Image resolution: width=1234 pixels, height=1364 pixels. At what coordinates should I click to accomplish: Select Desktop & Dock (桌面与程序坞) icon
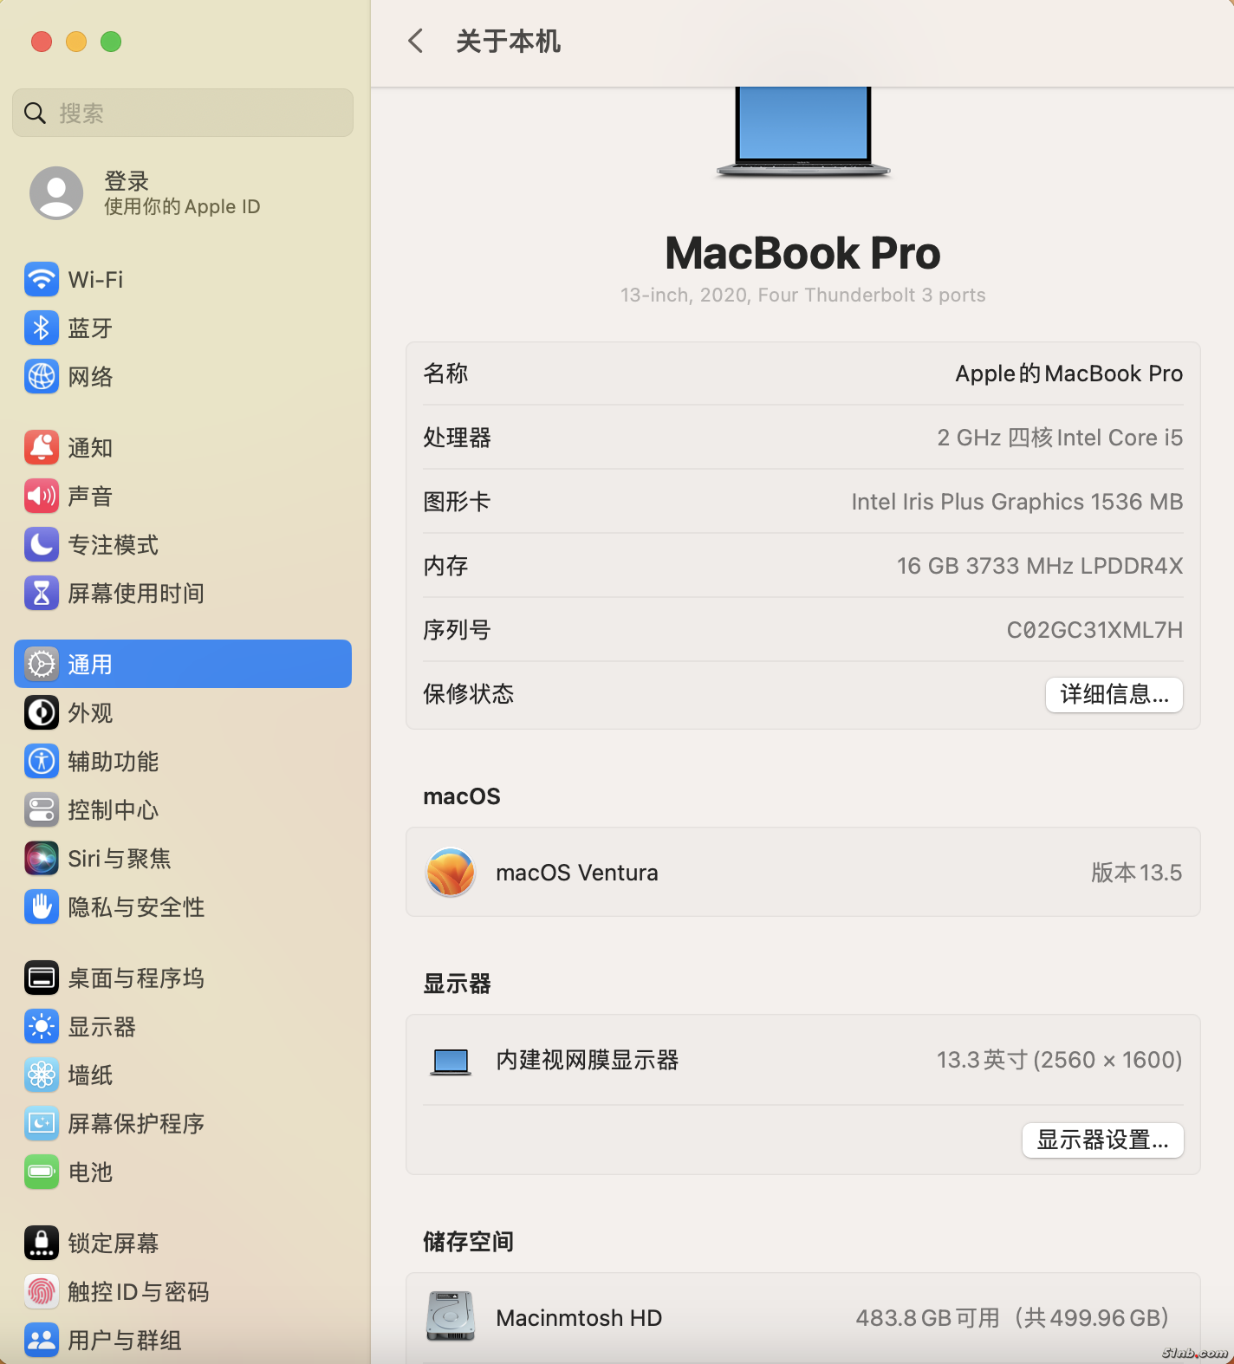point(42,978)
